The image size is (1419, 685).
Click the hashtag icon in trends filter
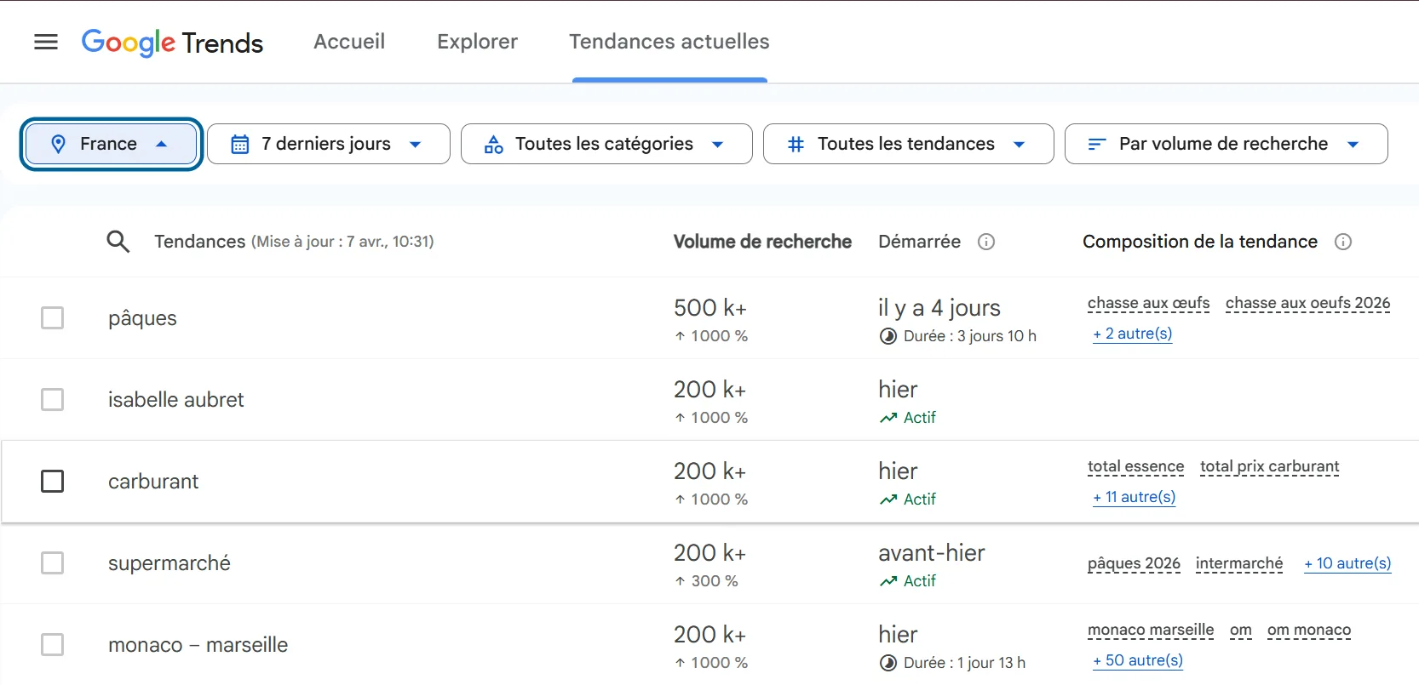click(796, 144)
